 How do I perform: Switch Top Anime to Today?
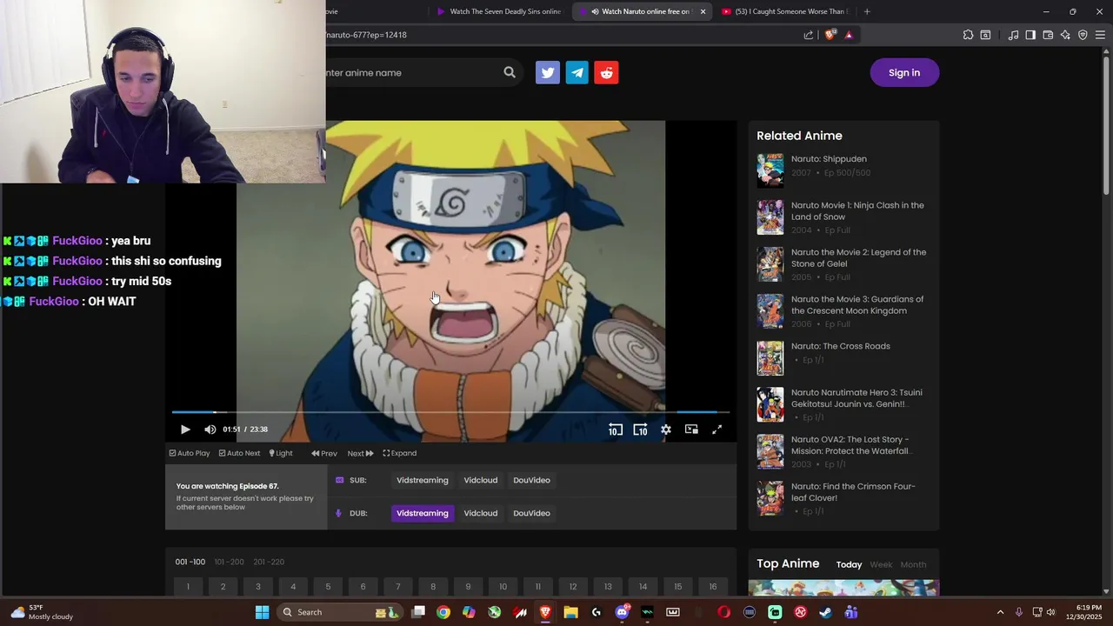coord(849,565)
